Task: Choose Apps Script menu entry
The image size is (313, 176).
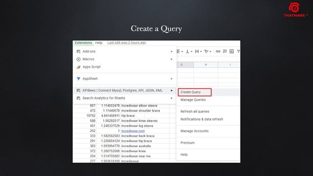Action: [125, 67]
